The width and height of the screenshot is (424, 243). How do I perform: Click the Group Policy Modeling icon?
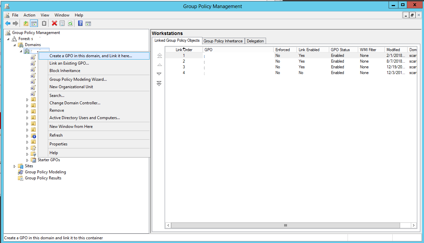point(21,172)
